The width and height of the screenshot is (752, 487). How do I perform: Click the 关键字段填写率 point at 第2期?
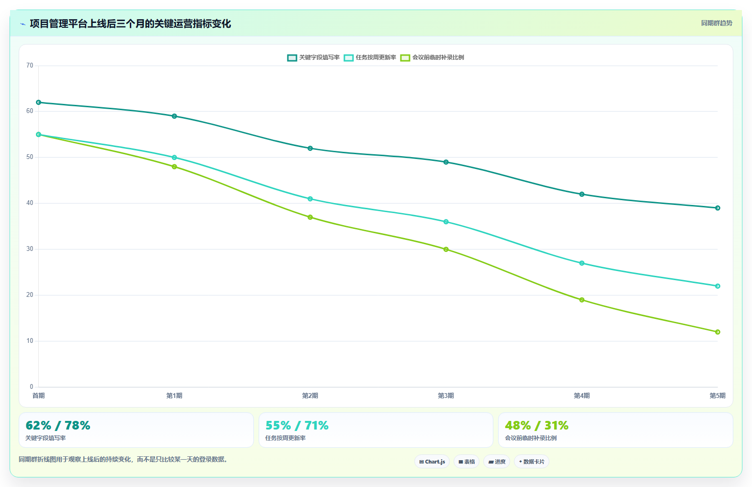click(310, 148)
